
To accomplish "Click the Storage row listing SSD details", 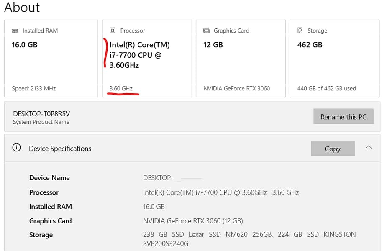I will tap(40, 235).
